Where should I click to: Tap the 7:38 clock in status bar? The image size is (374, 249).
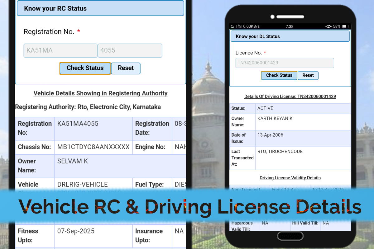[x=290, y=26]
